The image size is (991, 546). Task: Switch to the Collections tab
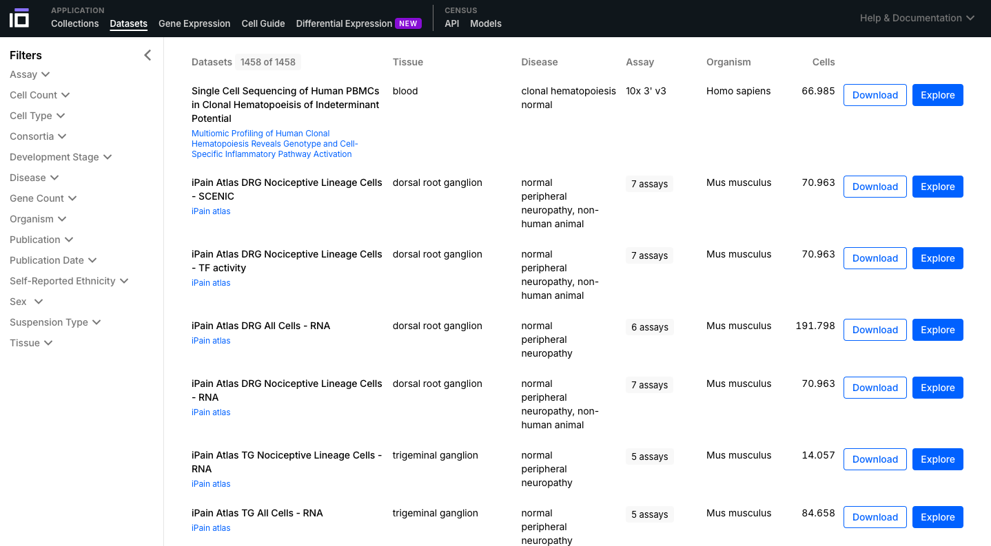74,23
